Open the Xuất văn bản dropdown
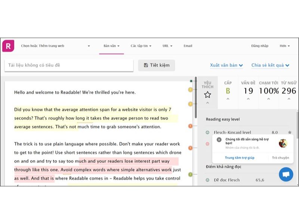The image size is (299, 224). (x=226, y=65)
